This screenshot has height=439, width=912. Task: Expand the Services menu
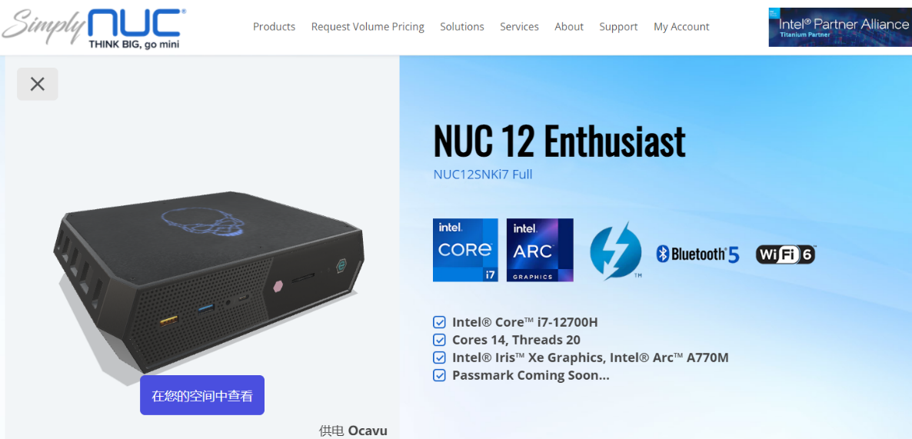click(519, 27)
